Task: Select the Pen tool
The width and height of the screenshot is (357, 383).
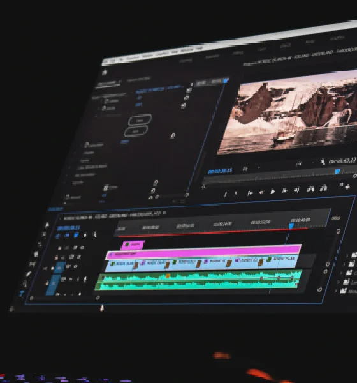Action: [x=29, y=274]
